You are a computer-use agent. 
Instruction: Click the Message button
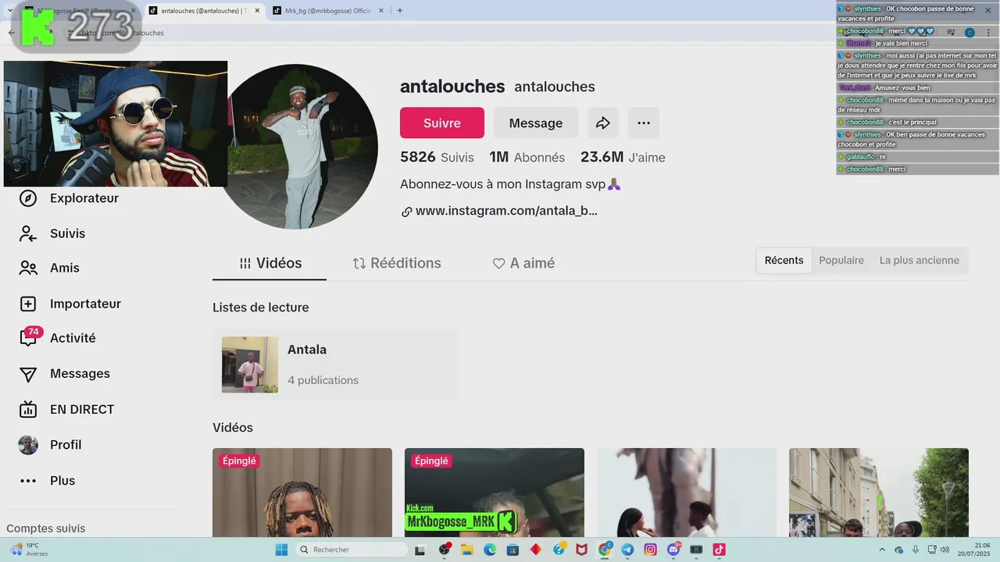point(536,123)
